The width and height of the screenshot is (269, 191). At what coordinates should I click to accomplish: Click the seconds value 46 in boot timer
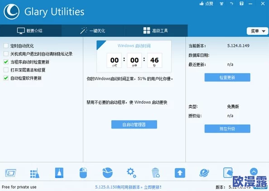pos(154,60)
